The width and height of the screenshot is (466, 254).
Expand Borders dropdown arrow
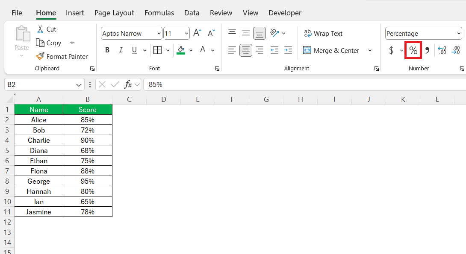point(168,50)
